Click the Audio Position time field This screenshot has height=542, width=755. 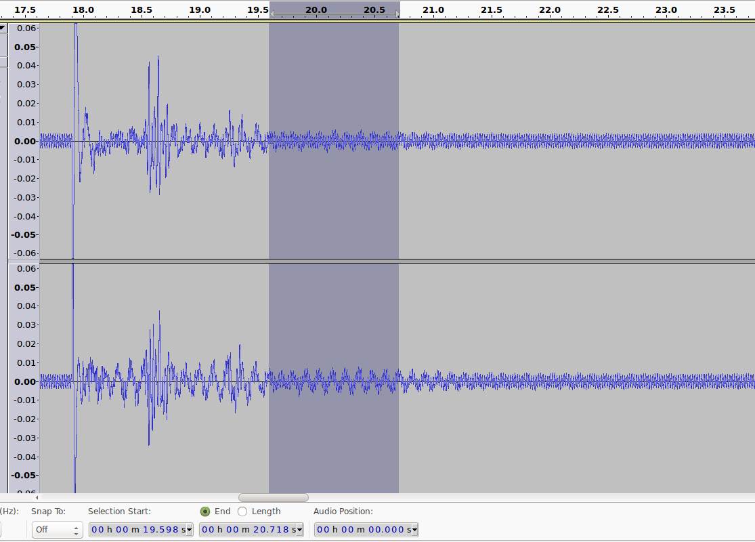[x=362, y=530]
